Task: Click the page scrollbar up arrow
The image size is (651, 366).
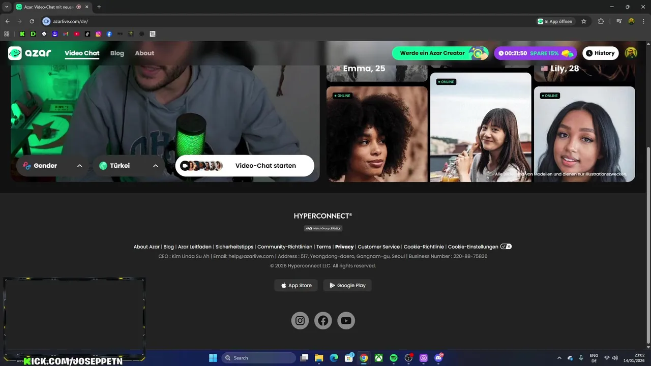Action: pos(648,45)
